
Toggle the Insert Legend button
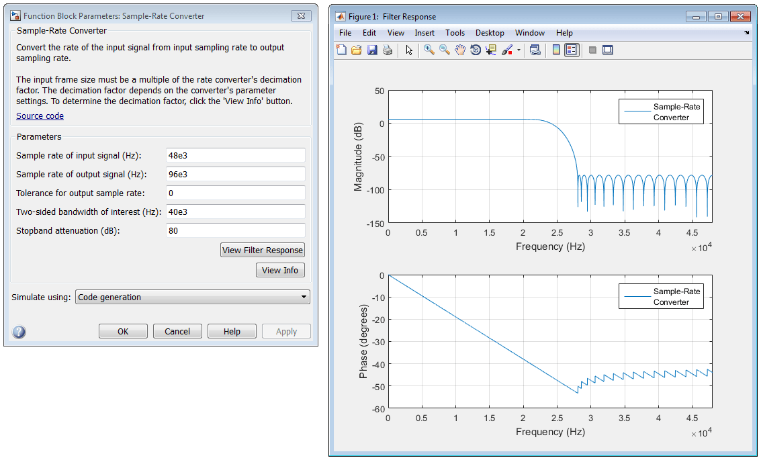[x=572, y=50]
